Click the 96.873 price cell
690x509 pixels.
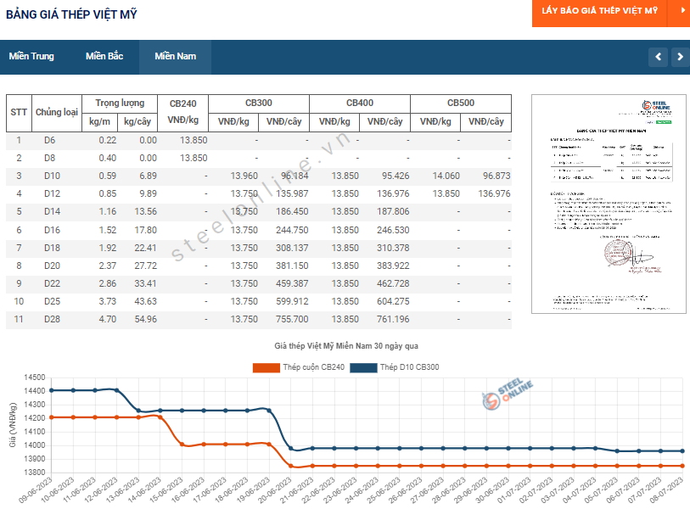[x=496, y=176]
